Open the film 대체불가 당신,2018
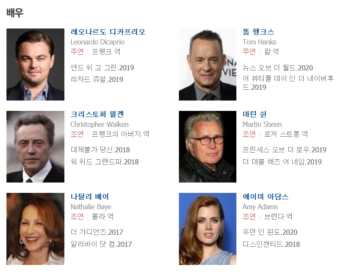 tap(100, 150)
